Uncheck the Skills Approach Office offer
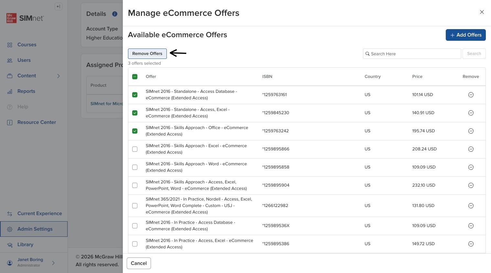The height and width of the screenshot is (273, 491). tap(135, 131)
